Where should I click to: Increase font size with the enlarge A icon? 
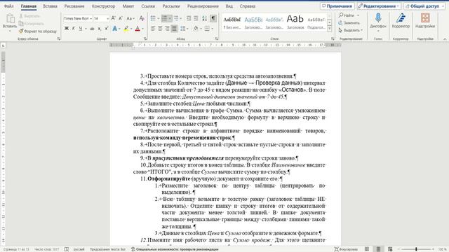click(x=114, y=18)
